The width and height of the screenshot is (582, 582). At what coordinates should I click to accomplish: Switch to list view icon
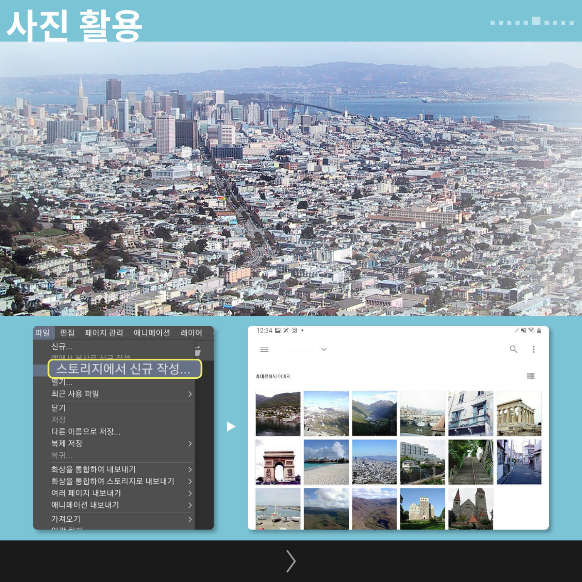pyautogui.click(x=530, y=376)
